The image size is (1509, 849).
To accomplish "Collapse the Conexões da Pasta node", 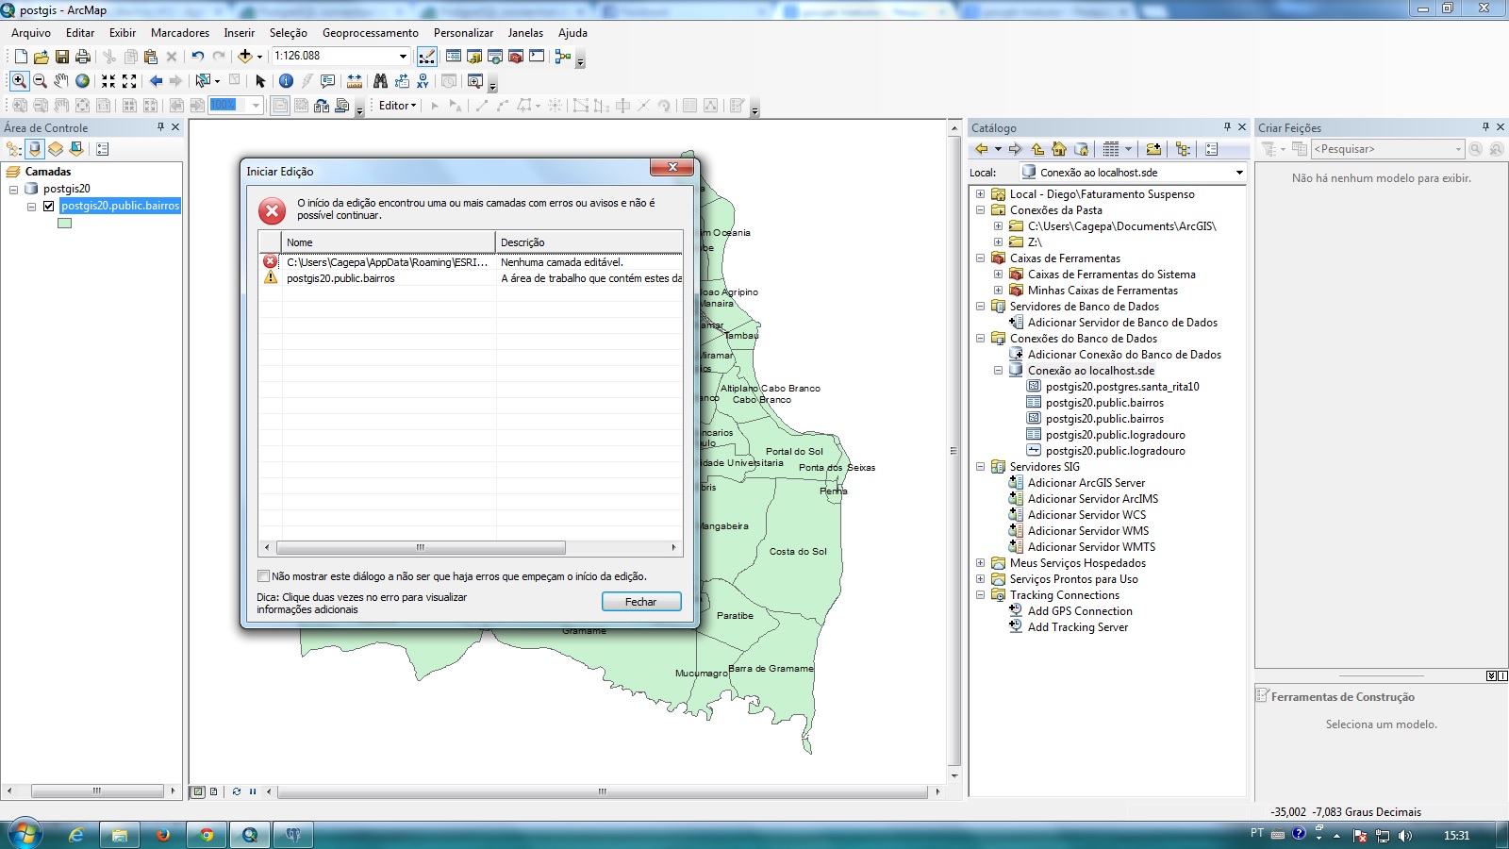I will pos(980,210).
